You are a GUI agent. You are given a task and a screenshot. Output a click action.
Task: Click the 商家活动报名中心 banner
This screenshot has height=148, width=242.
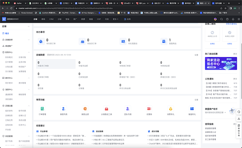[x=221, y=63]
